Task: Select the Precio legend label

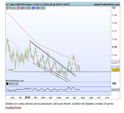Action: tap(12, 8)
